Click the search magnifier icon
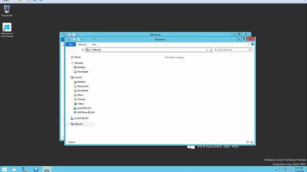 [249, 50]
